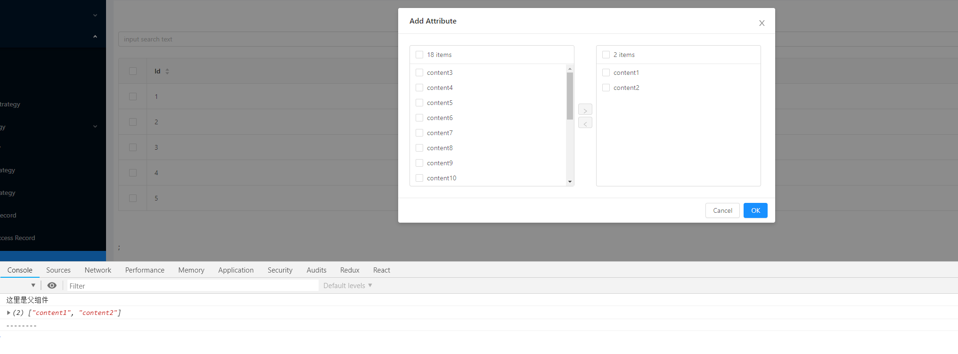Open the Audits tab
The height and width of the screenshot is (354, 958).
pyautogui.click(x=317, y=270)
